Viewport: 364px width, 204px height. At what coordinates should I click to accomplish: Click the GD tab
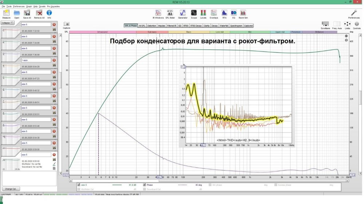point(180,25)
